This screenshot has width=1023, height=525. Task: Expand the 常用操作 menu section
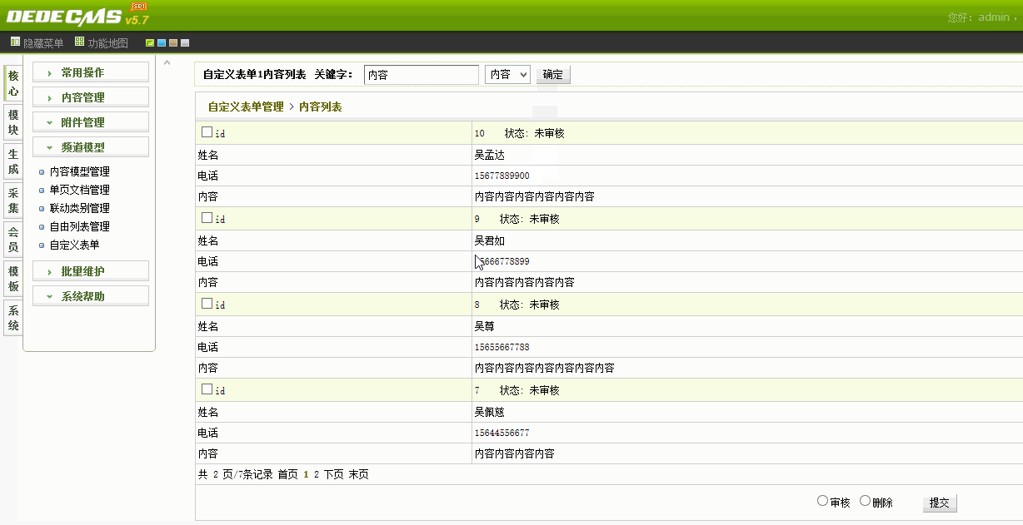pos(91,73)
